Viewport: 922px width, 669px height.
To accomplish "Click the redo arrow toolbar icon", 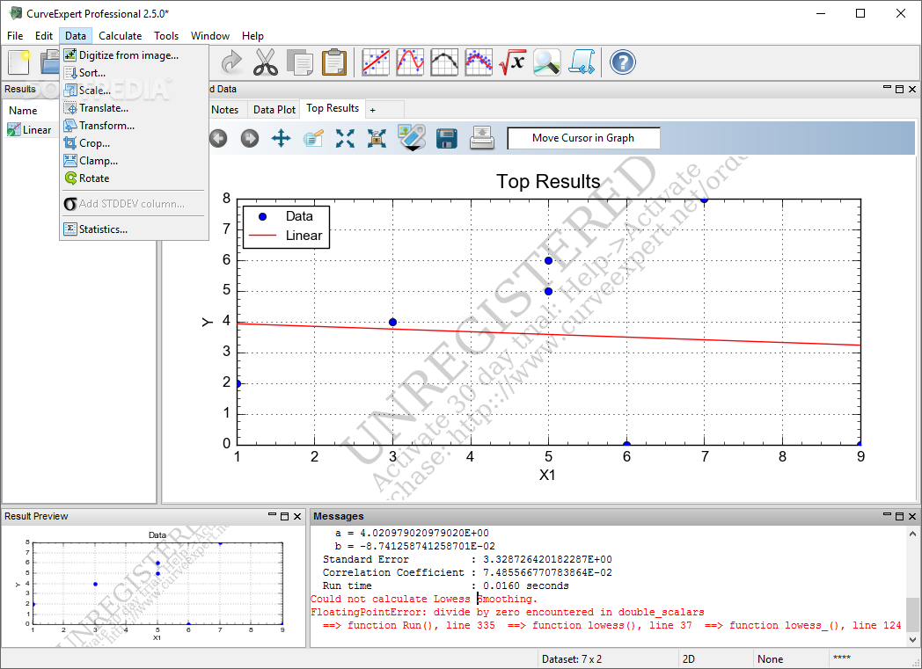I will tap(231, 62).
